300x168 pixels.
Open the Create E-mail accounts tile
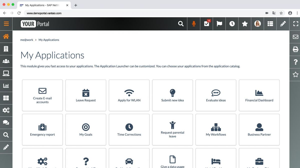[42, 95]
